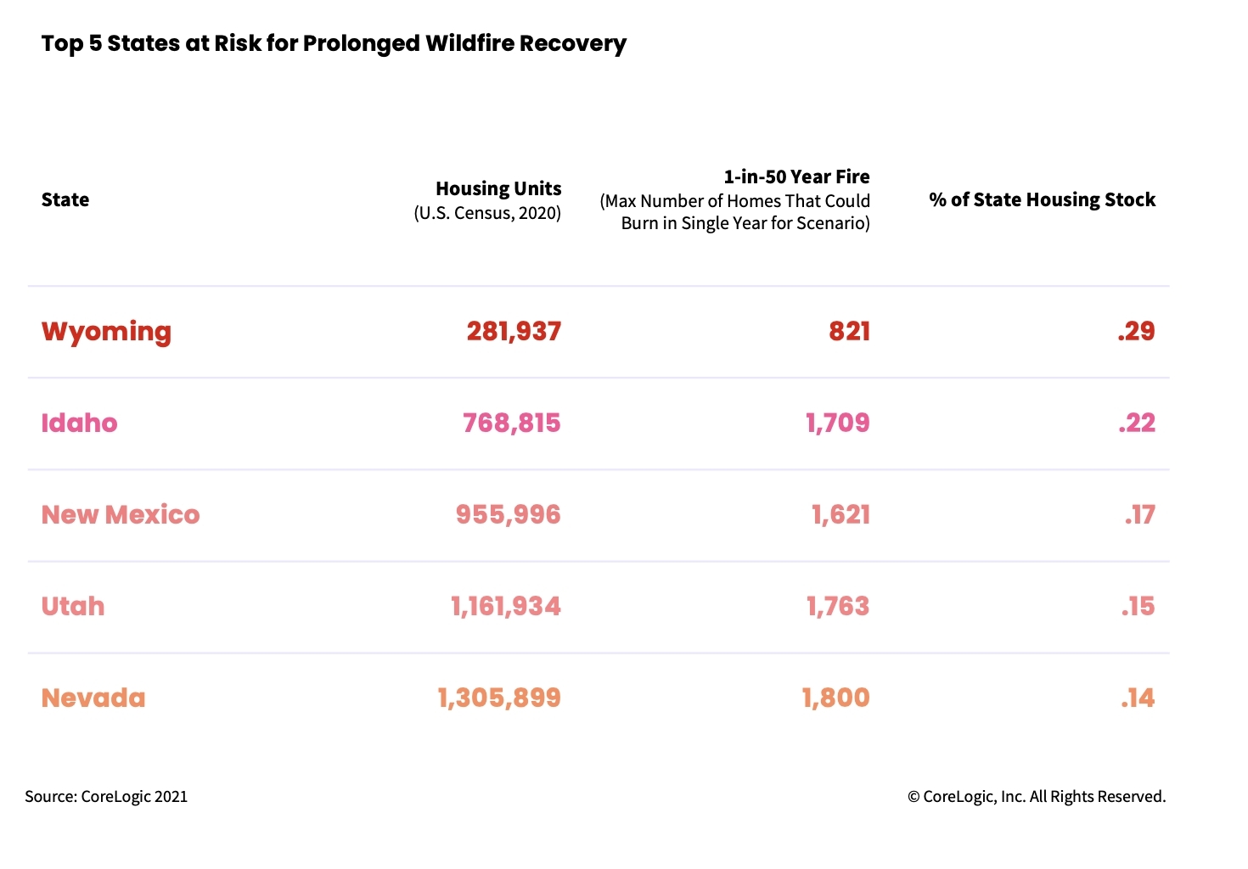This screenshot has width=1248, height=869.
Task: Click the Housing Units column header
Action: (498, 188)
